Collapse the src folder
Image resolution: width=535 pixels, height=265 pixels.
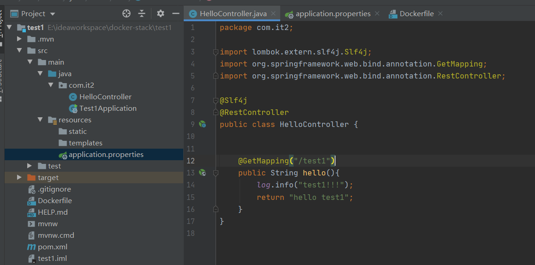[19, 50]
